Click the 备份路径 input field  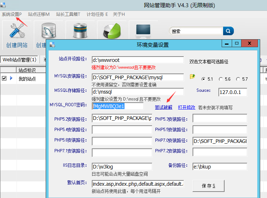click(220, 166)
